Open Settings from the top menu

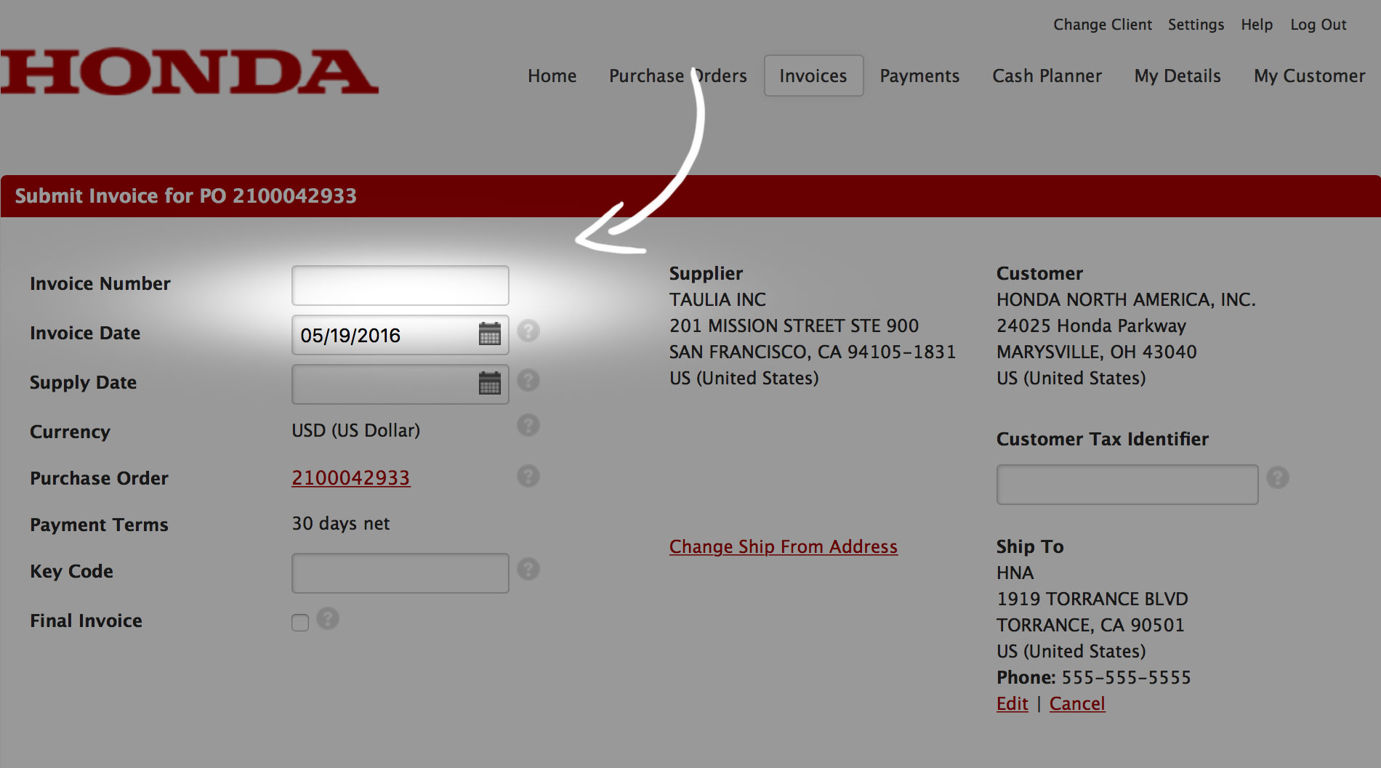point(1196,25)
